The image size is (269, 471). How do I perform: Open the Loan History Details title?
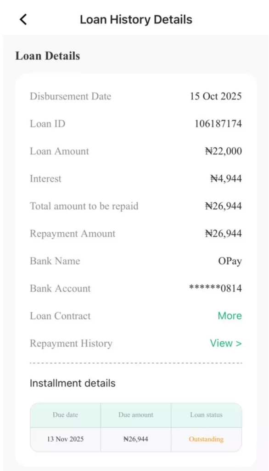[136, 19]
